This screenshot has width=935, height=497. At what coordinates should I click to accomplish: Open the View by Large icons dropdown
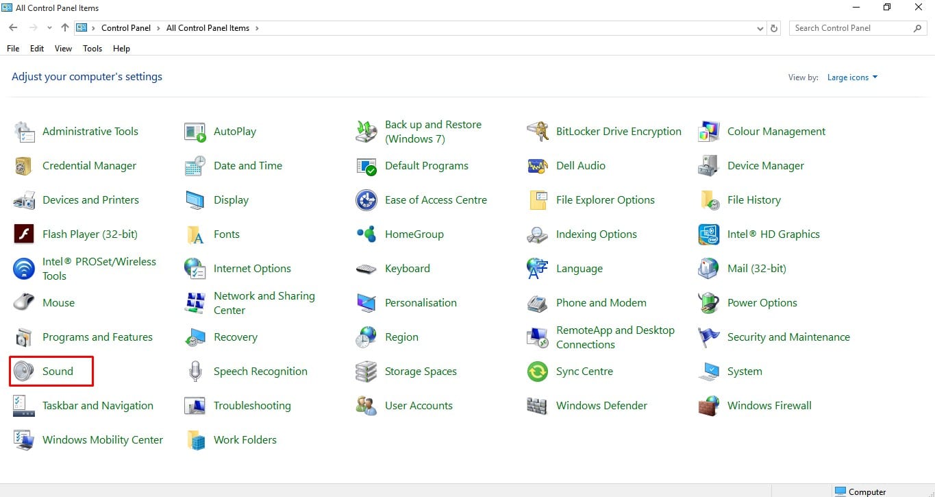[x=852, y=77]
